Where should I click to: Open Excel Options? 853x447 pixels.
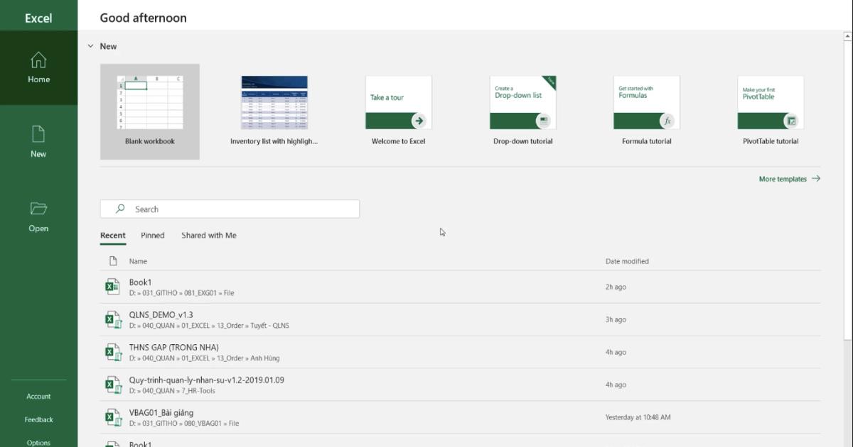[x=38, y=442]
